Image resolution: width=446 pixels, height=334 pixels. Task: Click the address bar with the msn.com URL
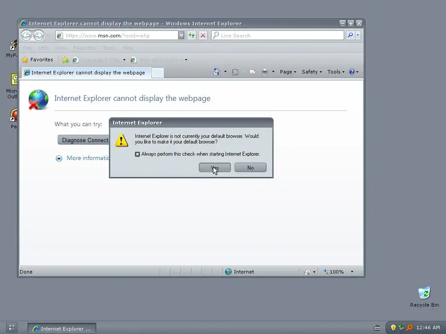coord(117,36)
